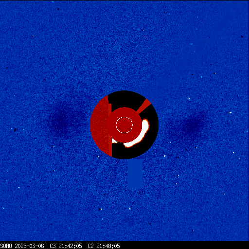Screen dimensions: 249x249
Task: Click the 2025-03-06 date text
Action: (x=29, y=246)
